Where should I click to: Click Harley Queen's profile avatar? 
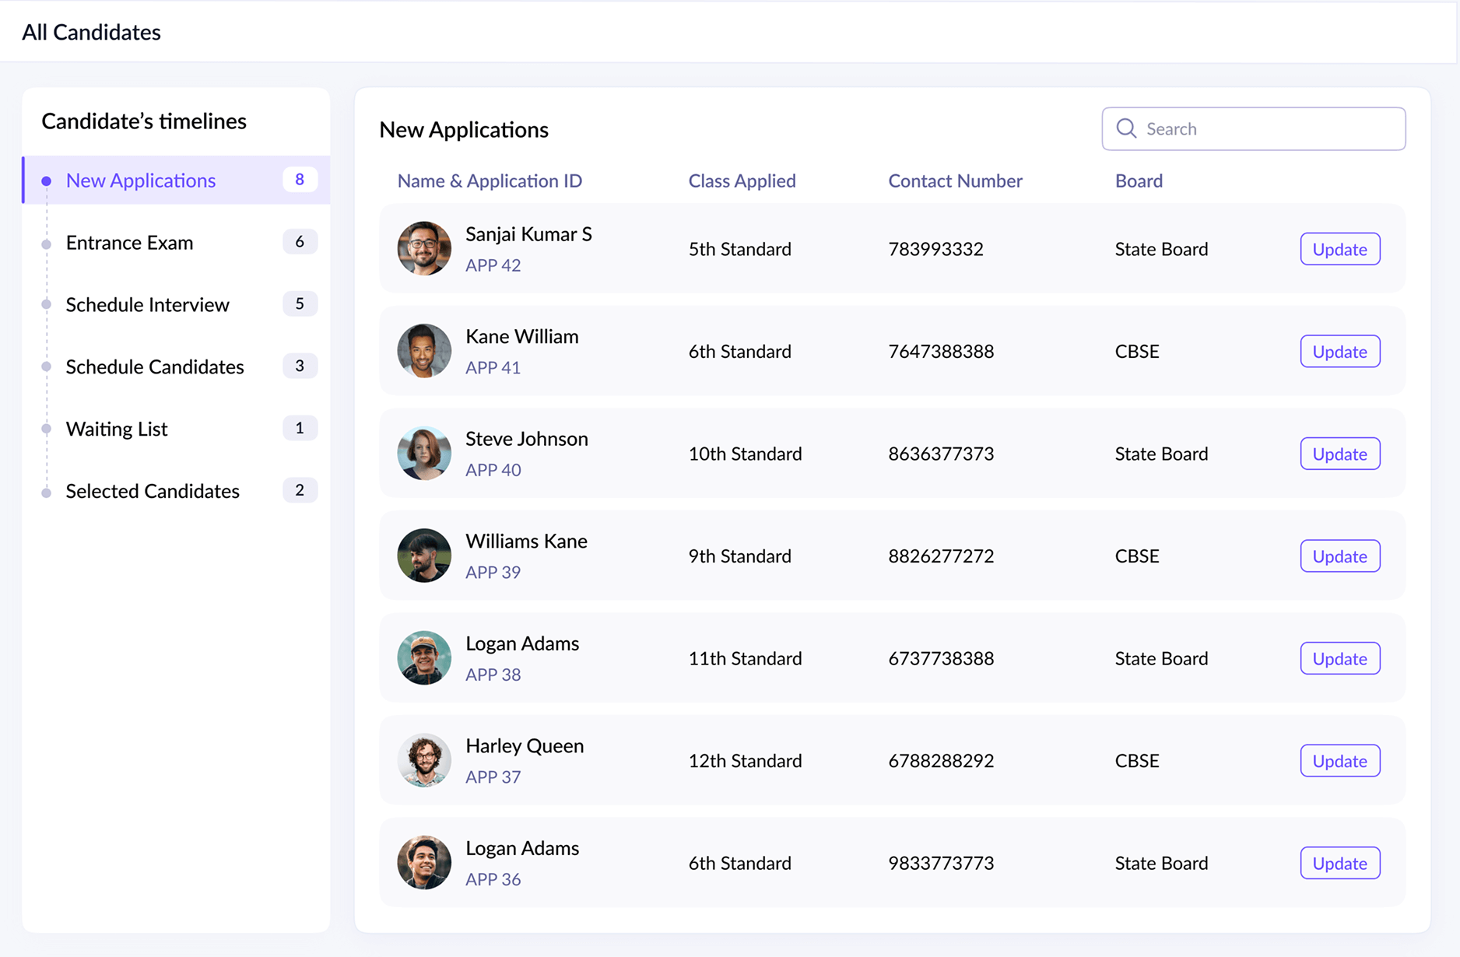click(424, 760)
